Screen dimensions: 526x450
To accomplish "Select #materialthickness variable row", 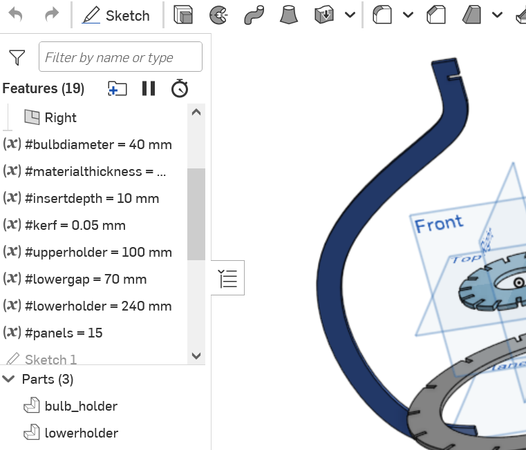I will click(94, 171).
